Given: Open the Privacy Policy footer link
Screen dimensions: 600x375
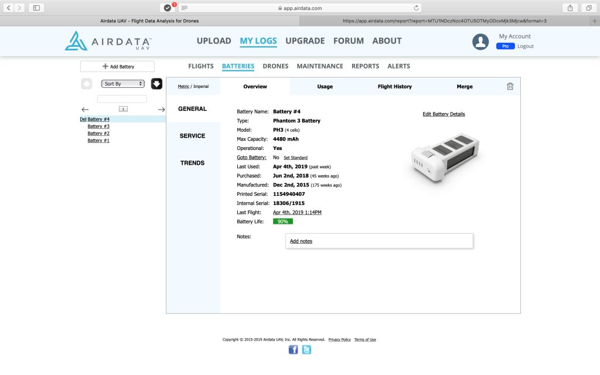Looking at the screenshot, I should pyautogui.click(x=339, y=339).
